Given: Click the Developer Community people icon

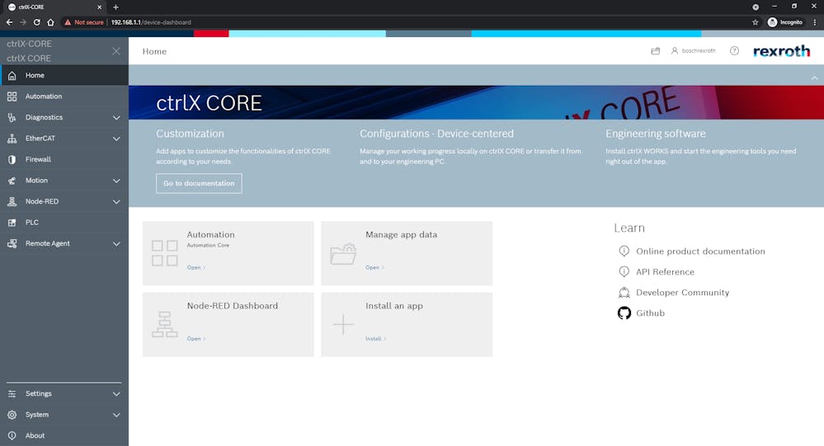Looking at the screenshot, I should 624,293.
